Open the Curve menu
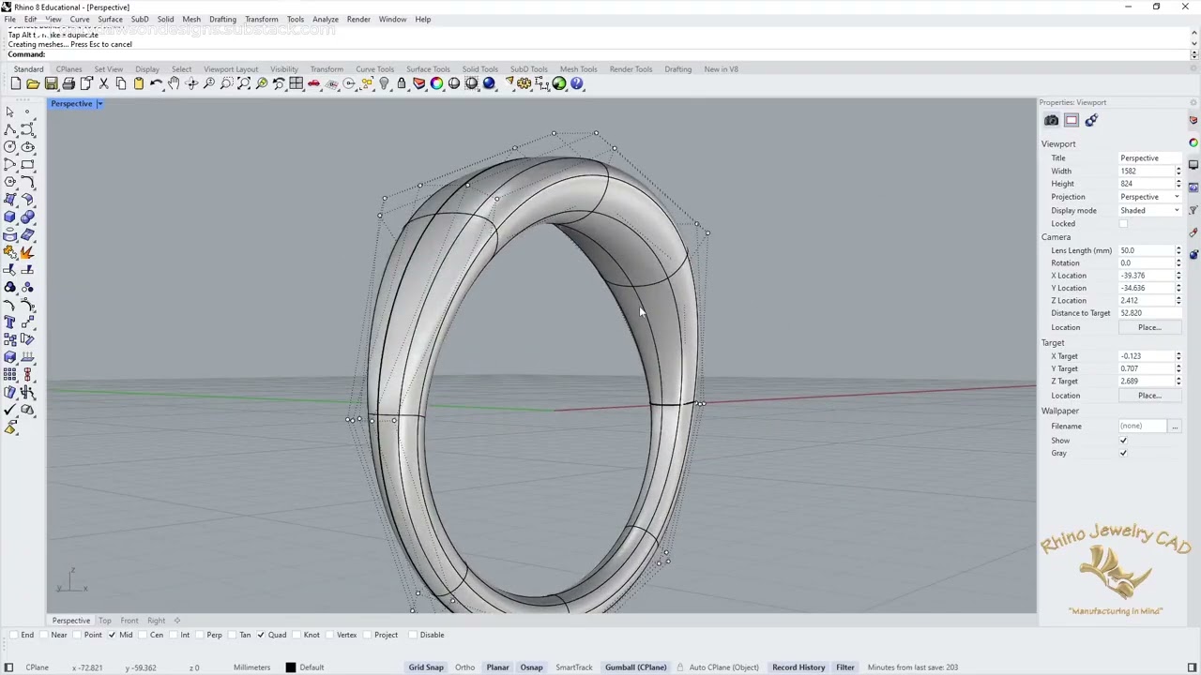The width and height of the screenshot is (1201, 675). point(80,19)
